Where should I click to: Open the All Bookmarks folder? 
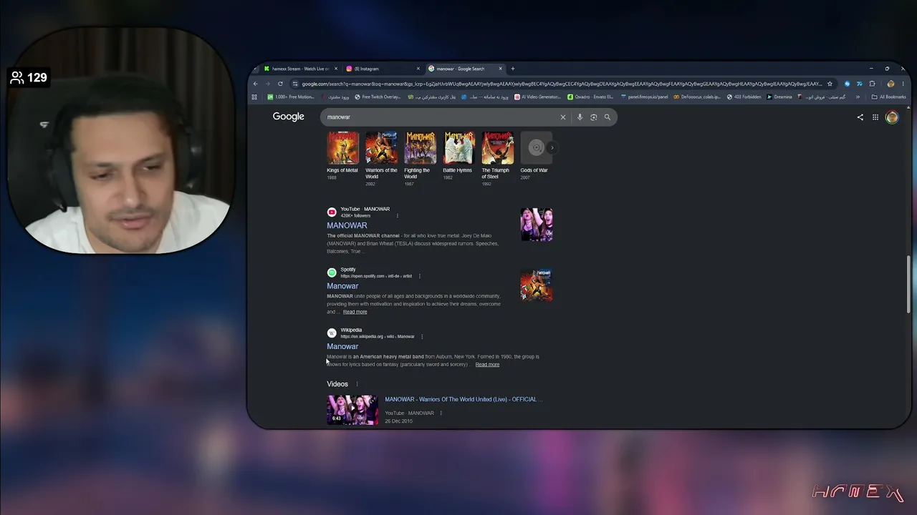[888, 97]
